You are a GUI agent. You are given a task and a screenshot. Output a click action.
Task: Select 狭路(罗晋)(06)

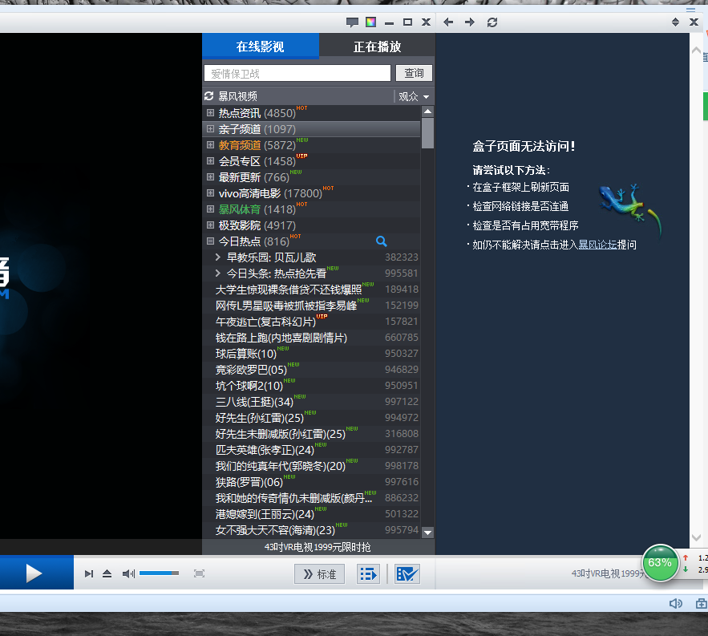[249, 482]
